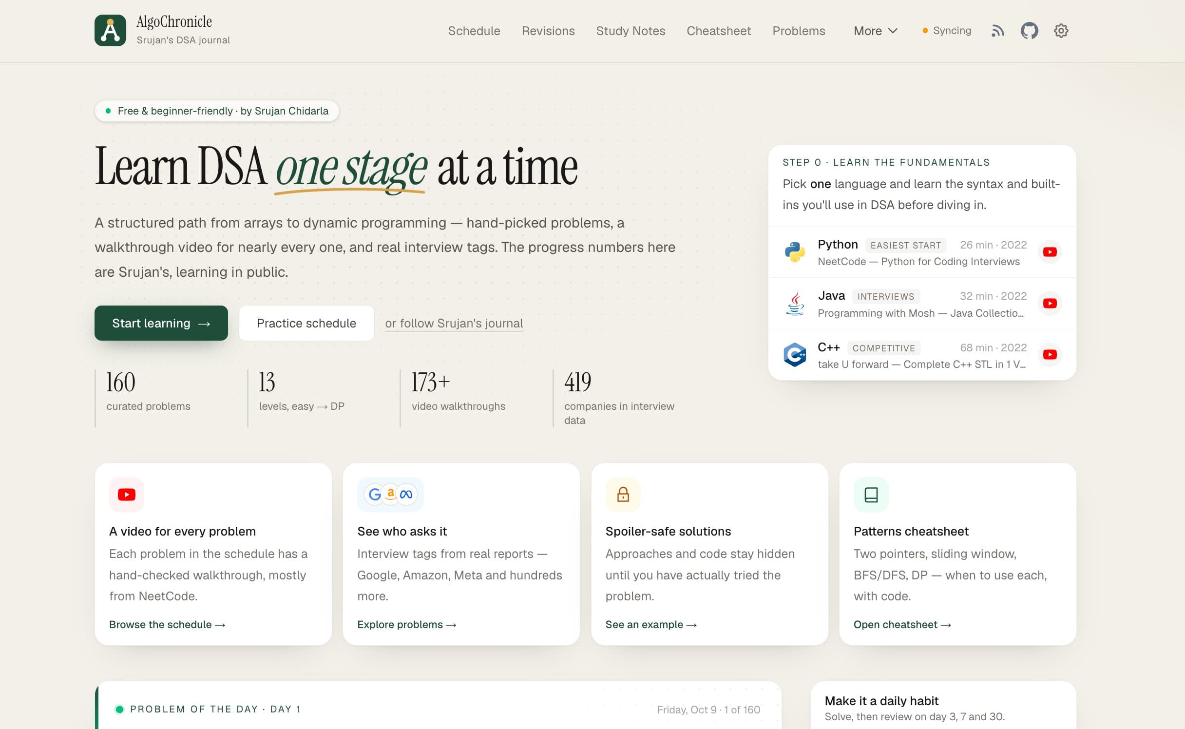Play the Java row YouTube button
Image resolution: width=1185 pixels, height=729 pixels.
[x=1050, y=303]
